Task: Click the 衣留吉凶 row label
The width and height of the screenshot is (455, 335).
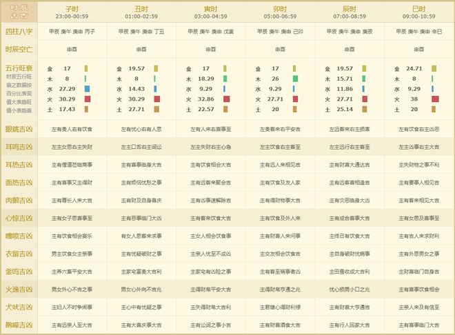Action: pyautogui.click(x=19, y=254)
